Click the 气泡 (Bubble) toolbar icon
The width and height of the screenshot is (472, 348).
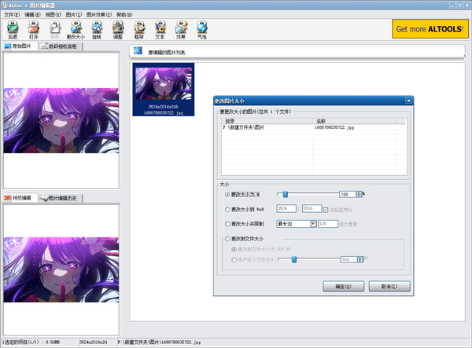[202, 29]
